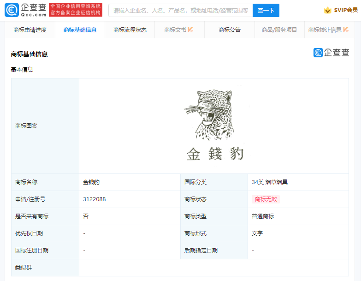
Task: Open the 商标文书 tab
Action: [x=175, y=30]
